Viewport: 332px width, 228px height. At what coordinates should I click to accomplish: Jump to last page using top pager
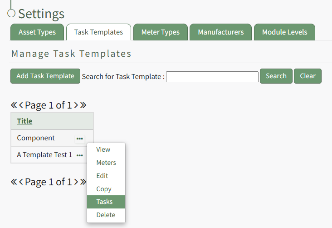click(83, 105)
